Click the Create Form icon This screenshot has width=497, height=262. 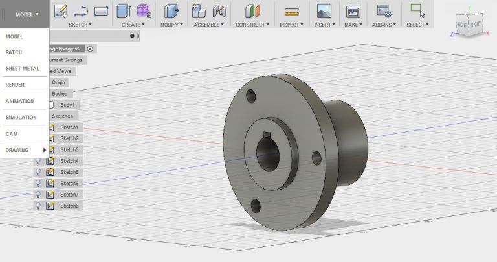tap(143, 11)
